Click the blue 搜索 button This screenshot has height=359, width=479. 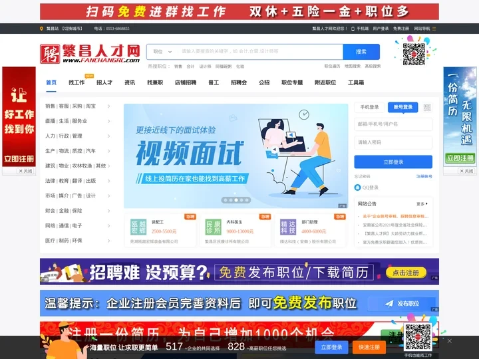click(361, 52)
